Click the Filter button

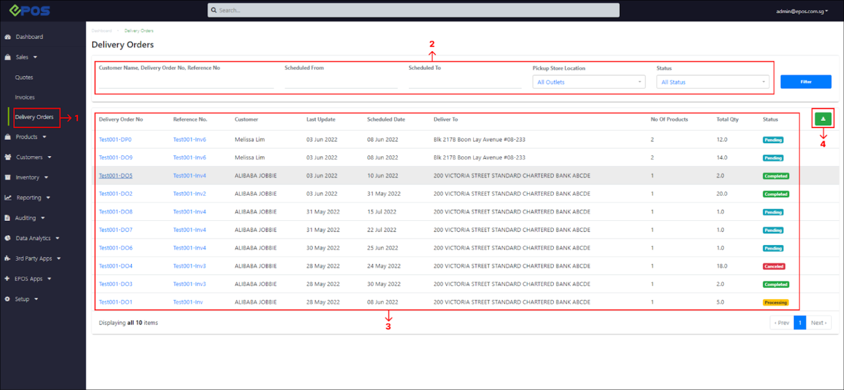(806, 81)
